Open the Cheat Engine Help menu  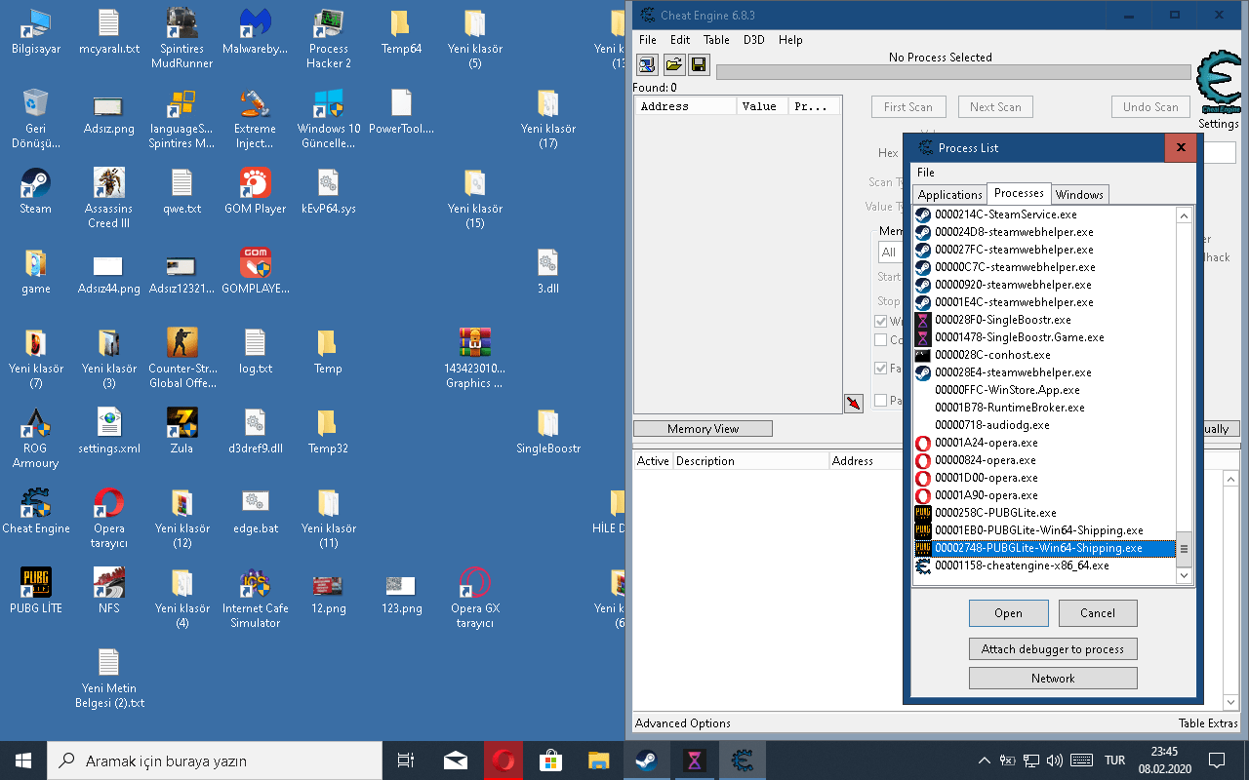pos(791,40)
